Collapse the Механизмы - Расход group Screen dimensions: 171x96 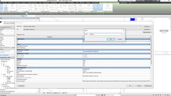(149, 53)
